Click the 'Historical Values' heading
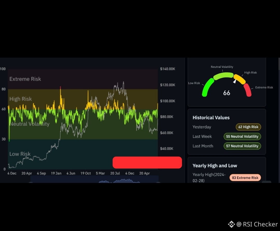280x231 pixels. coord(211,117)
